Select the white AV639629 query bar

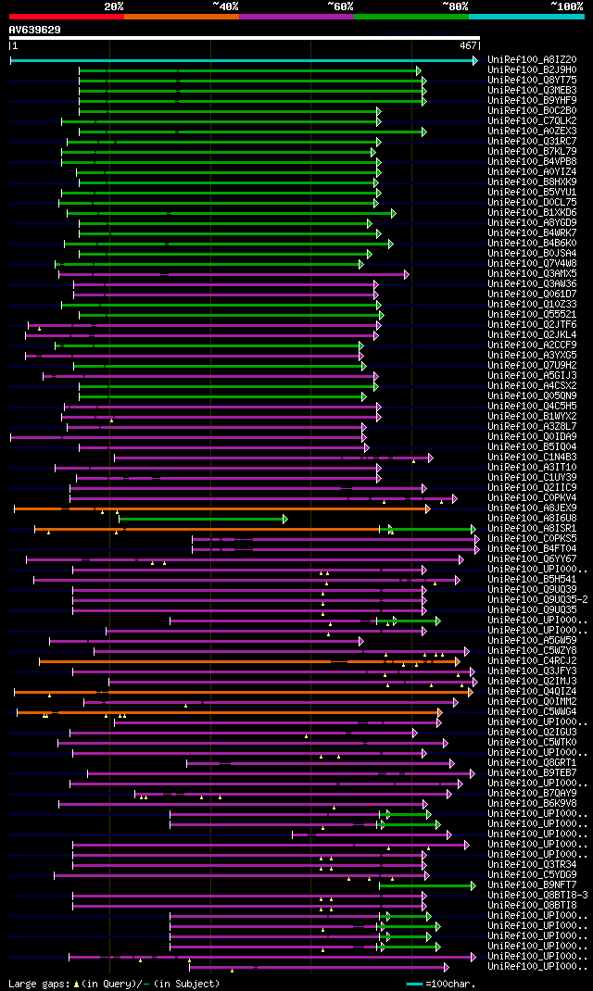coord(245,38)
